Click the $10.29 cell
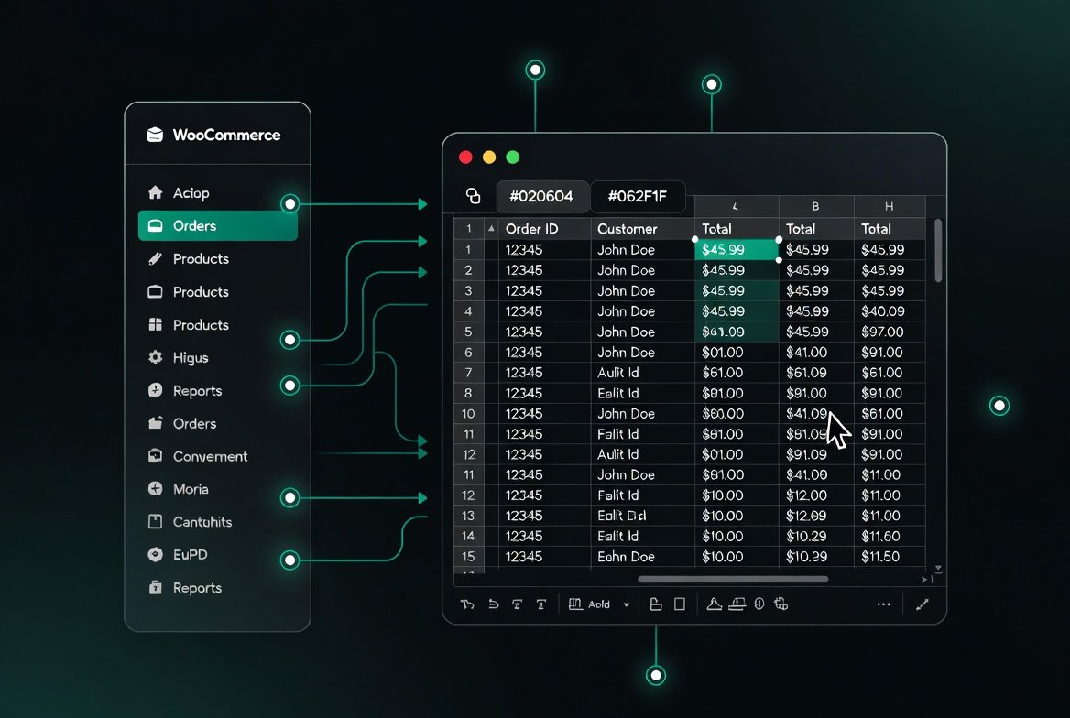 (x=815, y=537)
